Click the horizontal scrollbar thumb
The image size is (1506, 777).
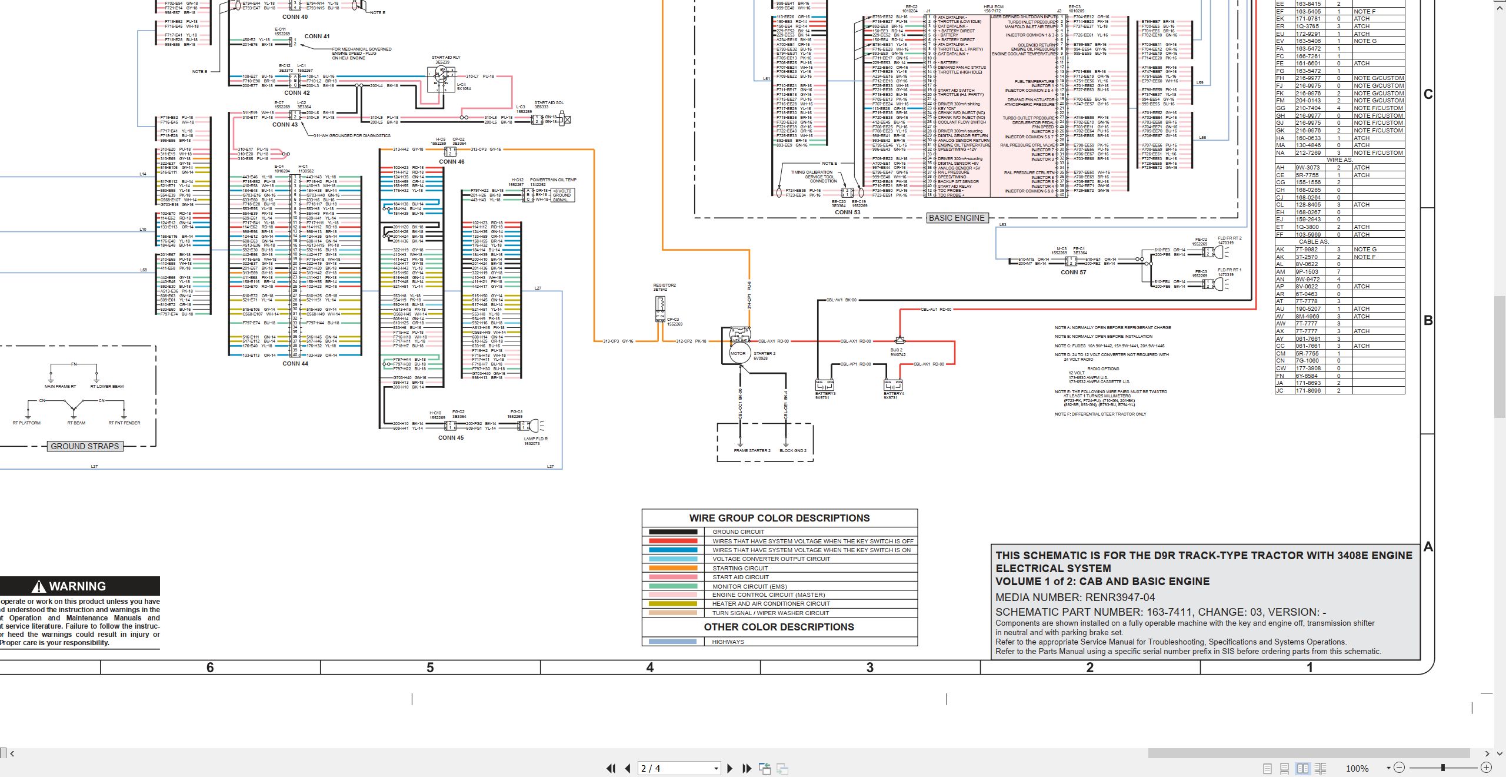1309,753
